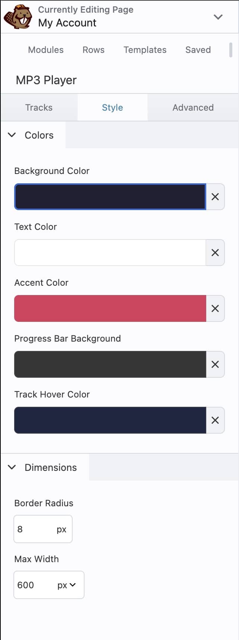Open the Rows panel
Image resolution: width=239 pixels, height=640 pixels.
93,50
